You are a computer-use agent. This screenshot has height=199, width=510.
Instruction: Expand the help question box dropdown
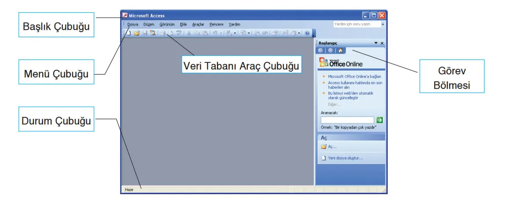click(382, 25)
